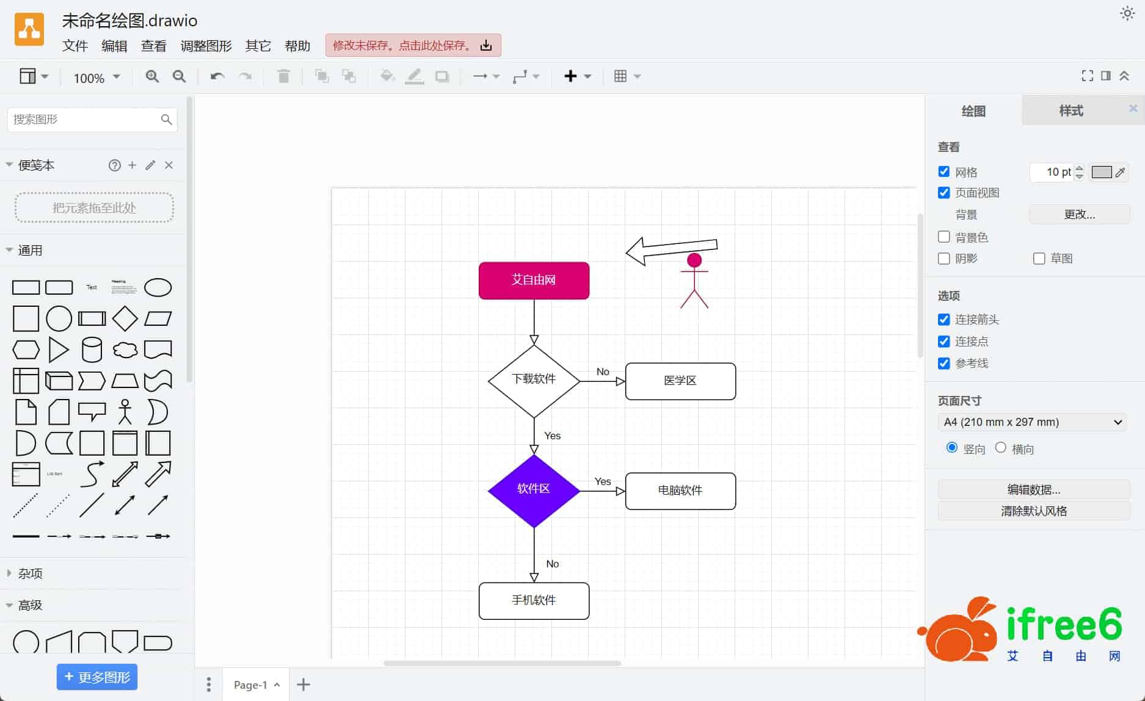Click the insert plus icon in toolbar
The width and height of the screenshot is (1145, 701).
tap(570, 76)
